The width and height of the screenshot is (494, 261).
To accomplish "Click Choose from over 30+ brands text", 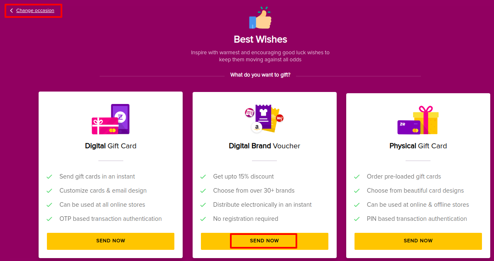I will [254, 191].
